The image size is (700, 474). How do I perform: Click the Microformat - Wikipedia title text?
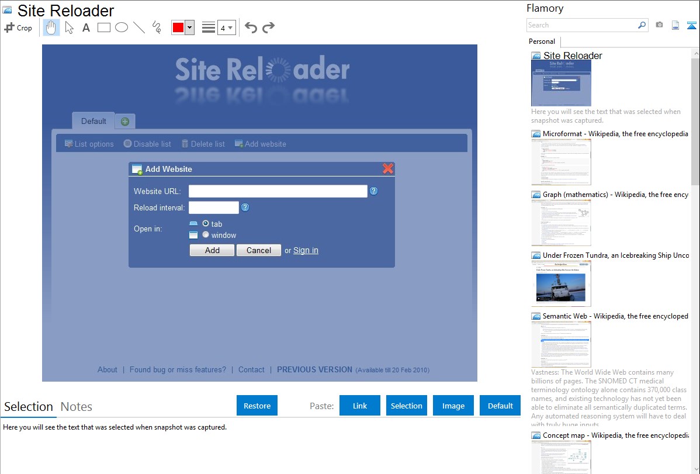click(x=615, y=134)
